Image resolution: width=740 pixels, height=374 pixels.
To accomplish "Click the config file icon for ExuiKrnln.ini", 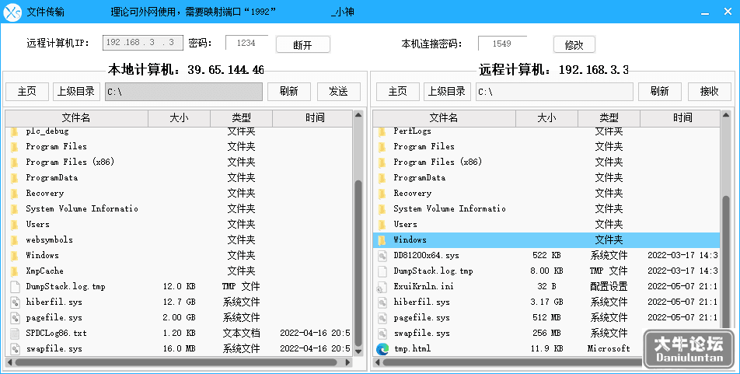I will click(382, 287).
